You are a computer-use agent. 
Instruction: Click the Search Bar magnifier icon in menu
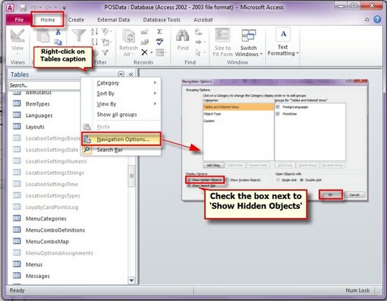[x=87, y=150]
